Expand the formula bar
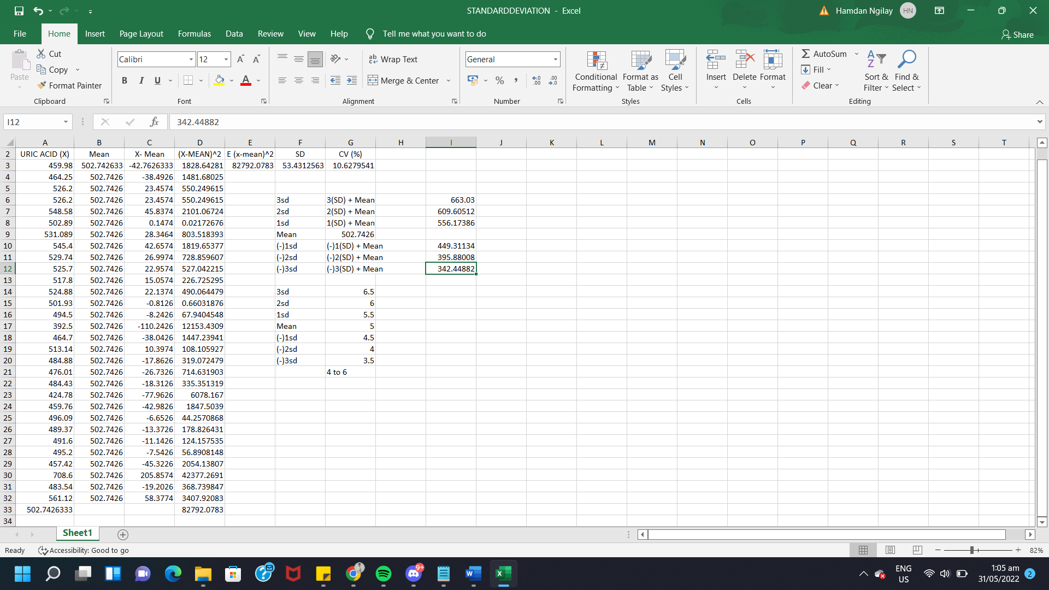Viewport: 1049px width, 590px height. [x=1039, y=122]
